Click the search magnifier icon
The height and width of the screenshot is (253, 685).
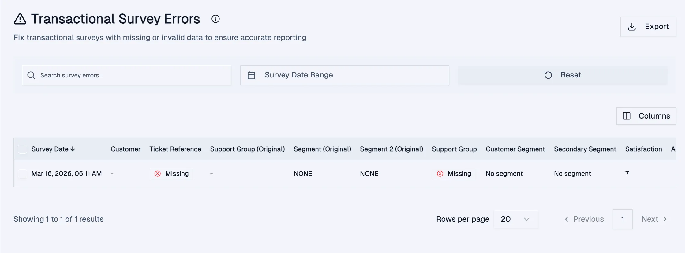pos(31,75)
